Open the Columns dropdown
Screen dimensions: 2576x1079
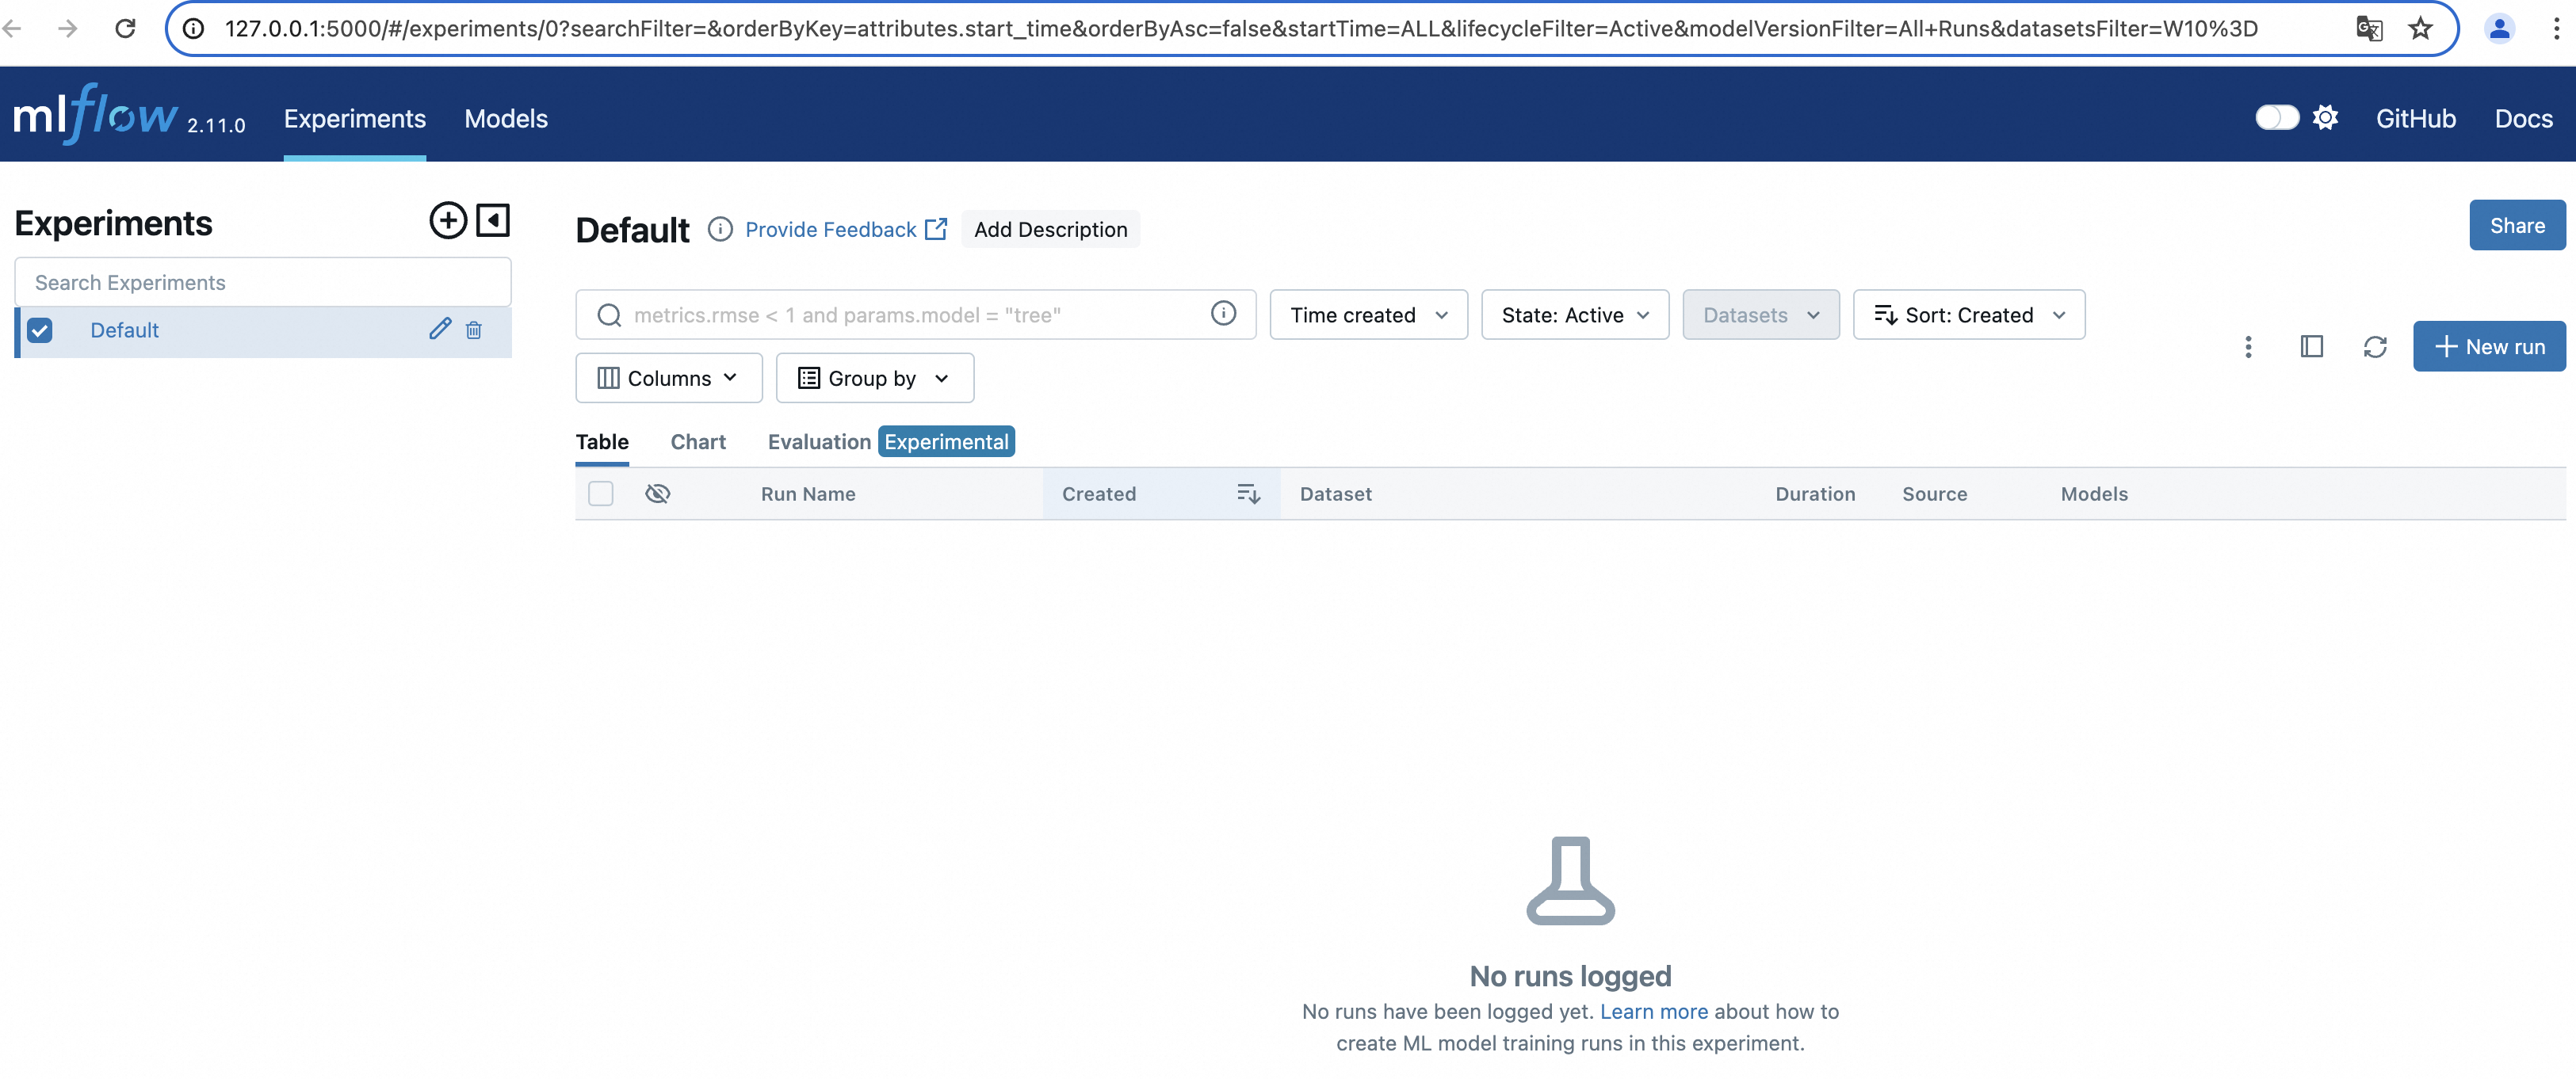click(x=668, y=378)
